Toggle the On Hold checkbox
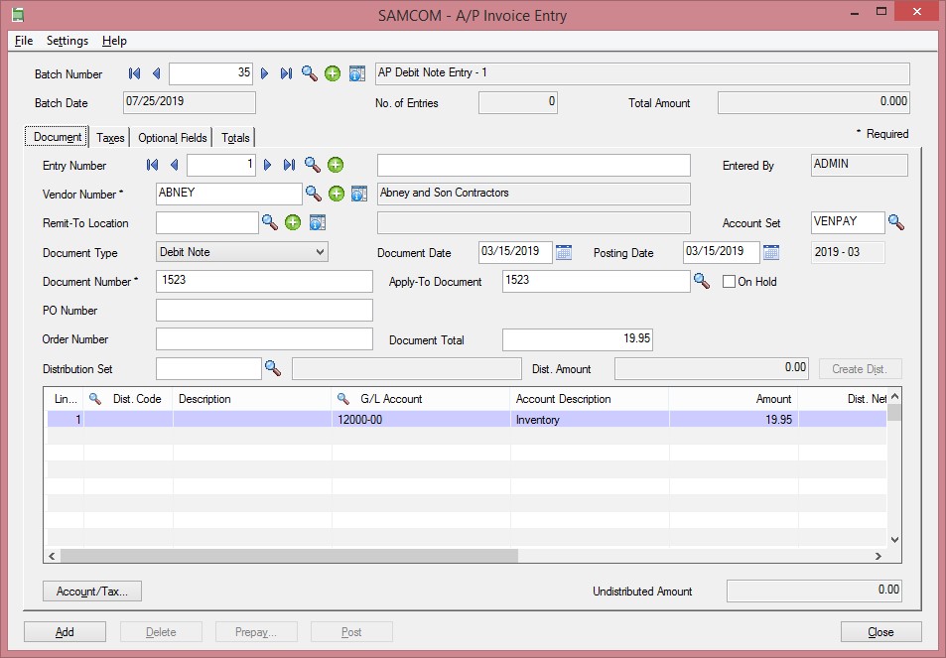This screenshot has width=946, height=658. pos(729,282)
